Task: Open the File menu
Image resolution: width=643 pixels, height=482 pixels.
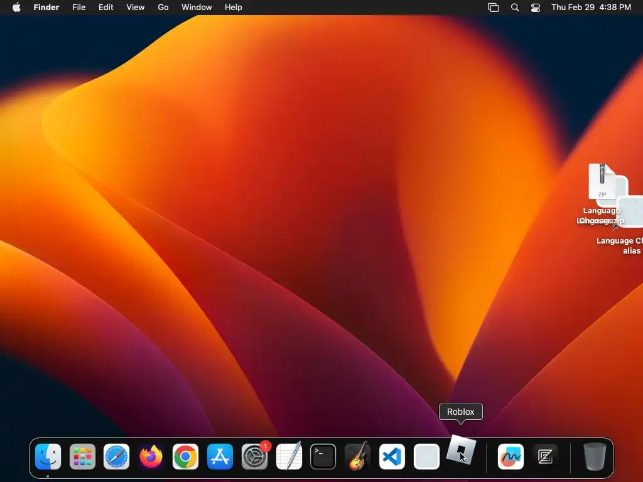Action: (78, 8)
